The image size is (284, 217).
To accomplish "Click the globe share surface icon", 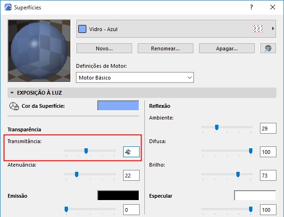I will pyautogui.click(x=268, y=48).
